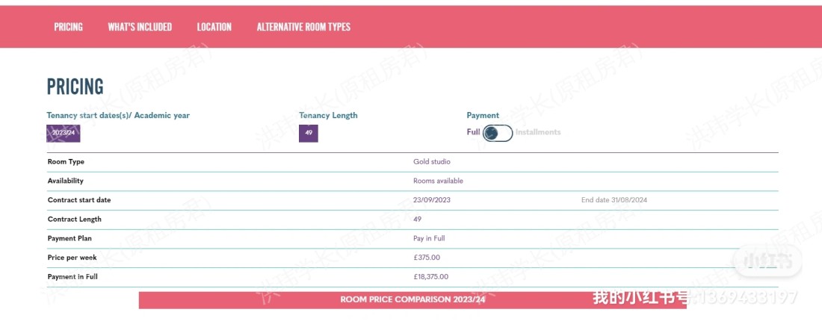
Task: Open Alternative Room Types tab
Action: pyautogui.click(x=303, y=27)
